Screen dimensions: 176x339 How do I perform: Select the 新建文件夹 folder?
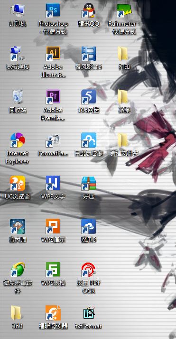[x=123, y=140]
